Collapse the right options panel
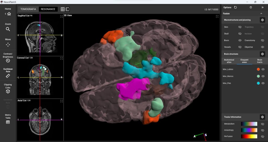This screenshot has height=142, width=268. [263, 8]
